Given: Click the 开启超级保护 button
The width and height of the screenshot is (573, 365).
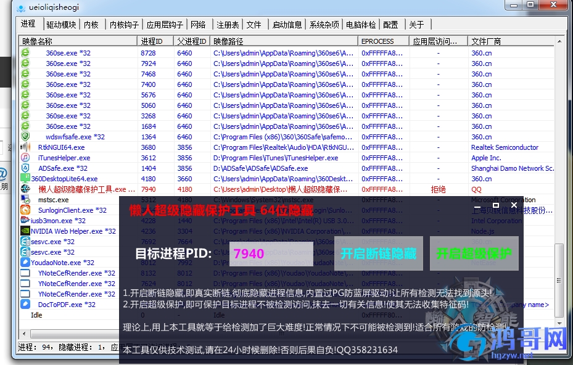Looking at the screenshot, I should tap(474, 253).
